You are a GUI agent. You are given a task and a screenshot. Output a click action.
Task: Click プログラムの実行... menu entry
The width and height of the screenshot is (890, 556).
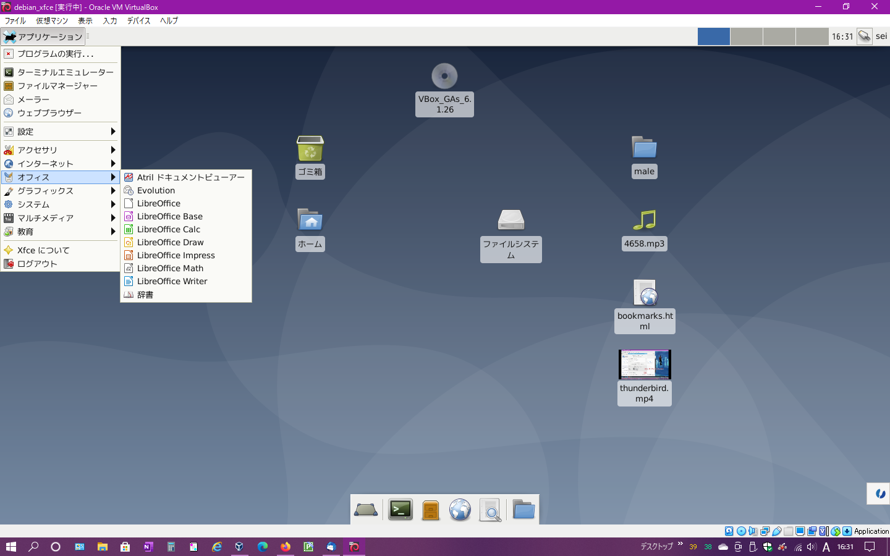point(60,54)
